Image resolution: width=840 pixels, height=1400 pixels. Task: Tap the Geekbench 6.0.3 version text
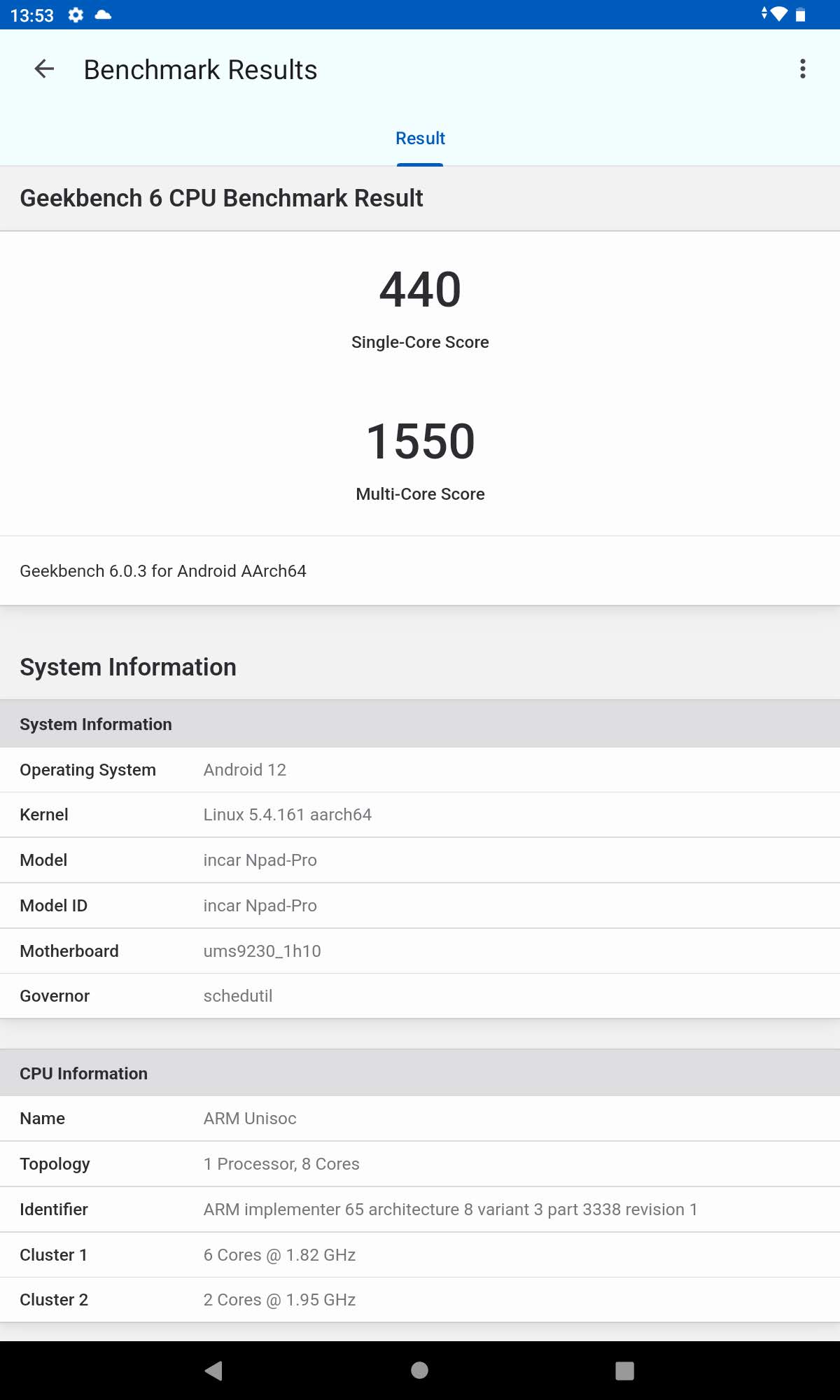point(163,571)
